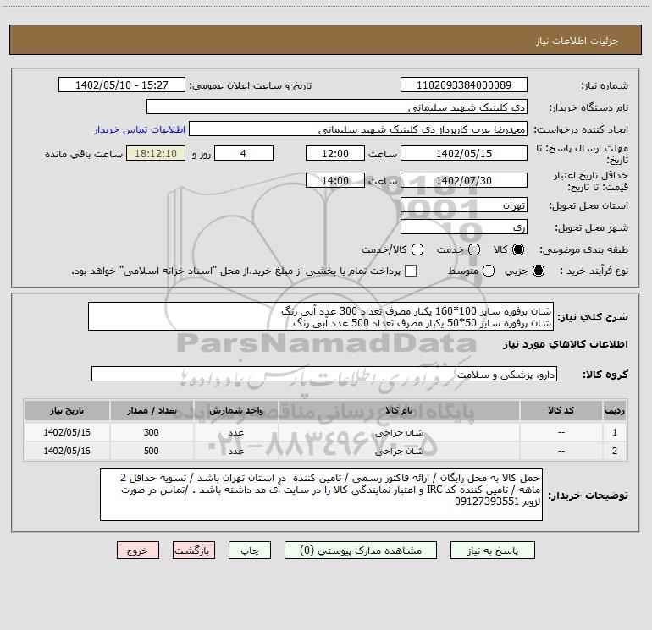Click the price validity date 1402/07/30 field
Image resolution: width=652 pixels, height=630 pixels.
[x=464, y=180]
